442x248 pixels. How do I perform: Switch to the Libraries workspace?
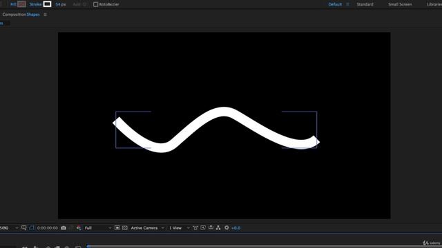point(434,4)
